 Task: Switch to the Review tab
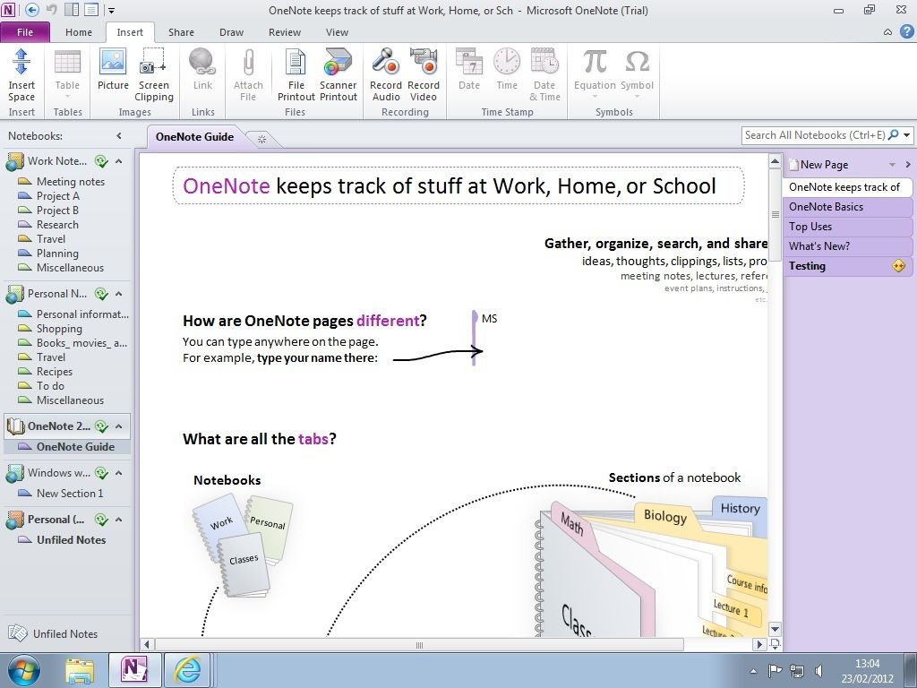click(285, 32)
